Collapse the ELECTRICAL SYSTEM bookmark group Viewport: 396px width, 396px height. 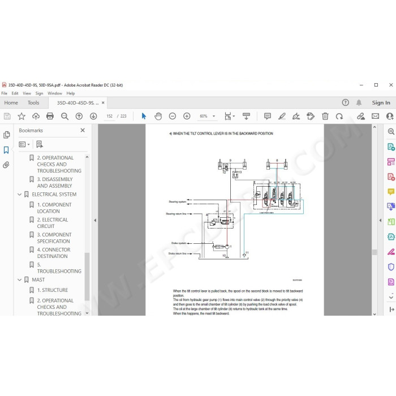[x=19, y=195]
